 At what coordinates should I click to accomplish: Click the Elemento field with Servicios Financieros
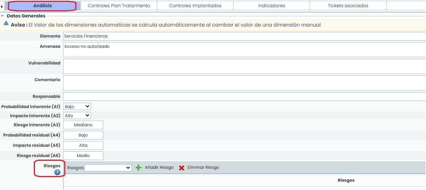(244, 36)
